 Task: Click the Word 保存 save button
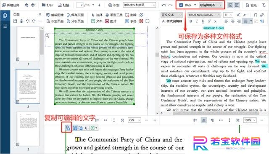tap(185, 5)
